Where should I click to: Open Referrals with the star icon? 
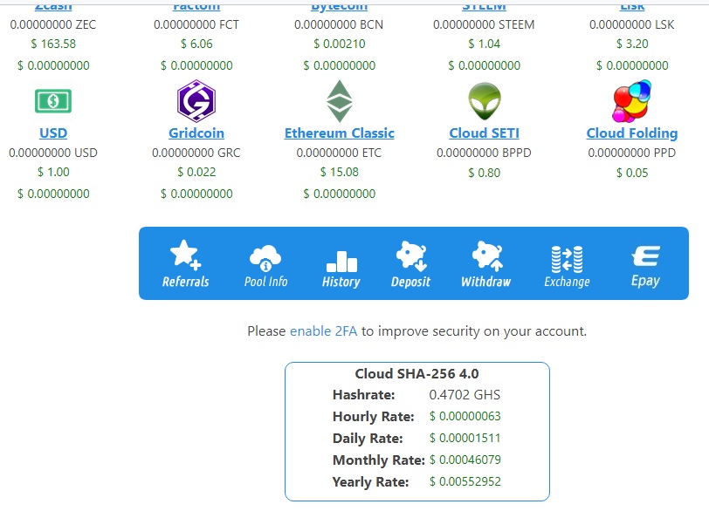pos(185,263)
